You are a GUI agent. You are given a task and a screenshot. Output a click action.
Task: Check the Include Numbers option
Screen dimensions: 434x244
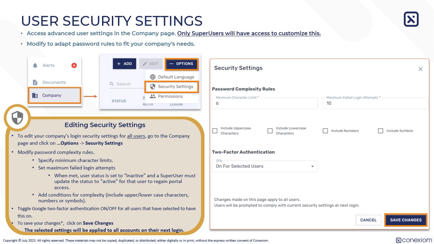325,130
